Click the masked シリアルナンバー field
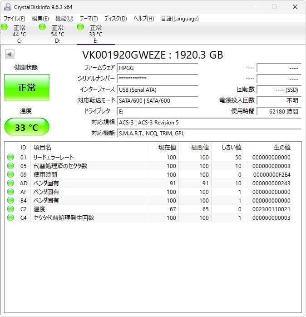Screen dimensions: 306x317 157,79
